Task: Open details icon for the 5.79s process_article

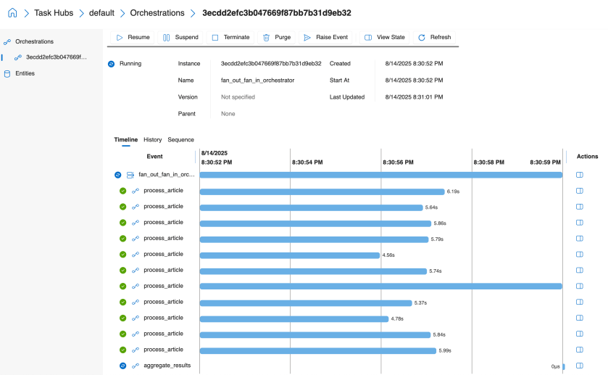Action: pyautogui.click(x=579, y=239)
